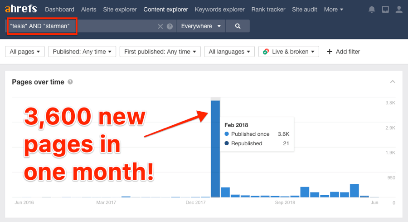
Task: Open the notifications bell icon
Action: click(372, 10)
